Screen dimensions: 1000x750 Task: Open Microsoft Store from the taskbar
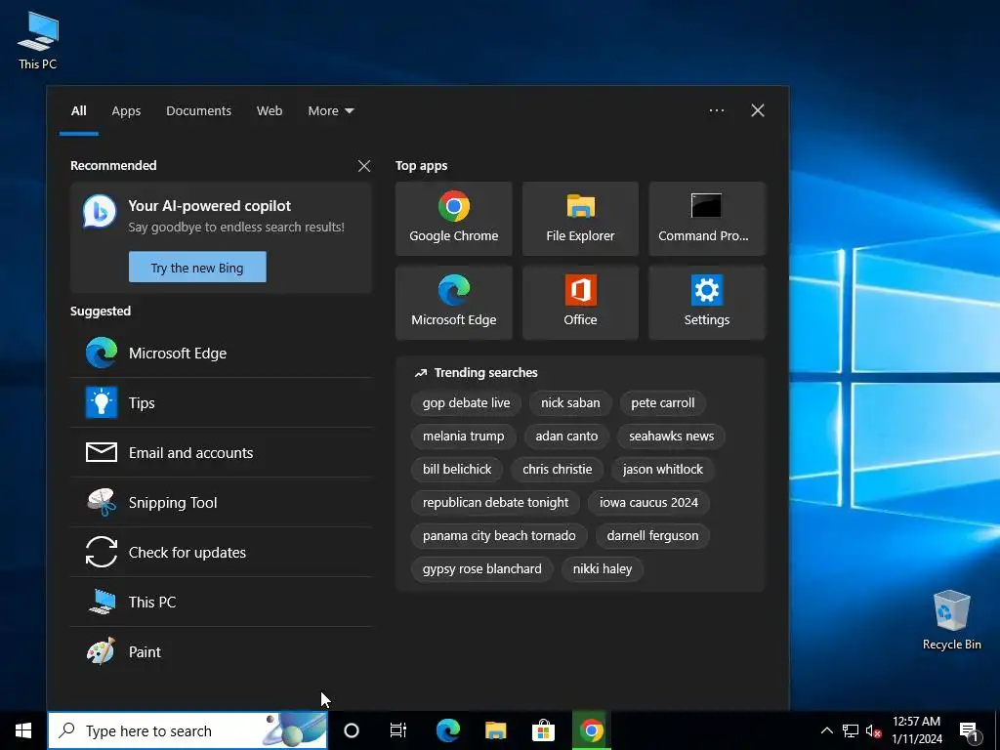[543, 730]
